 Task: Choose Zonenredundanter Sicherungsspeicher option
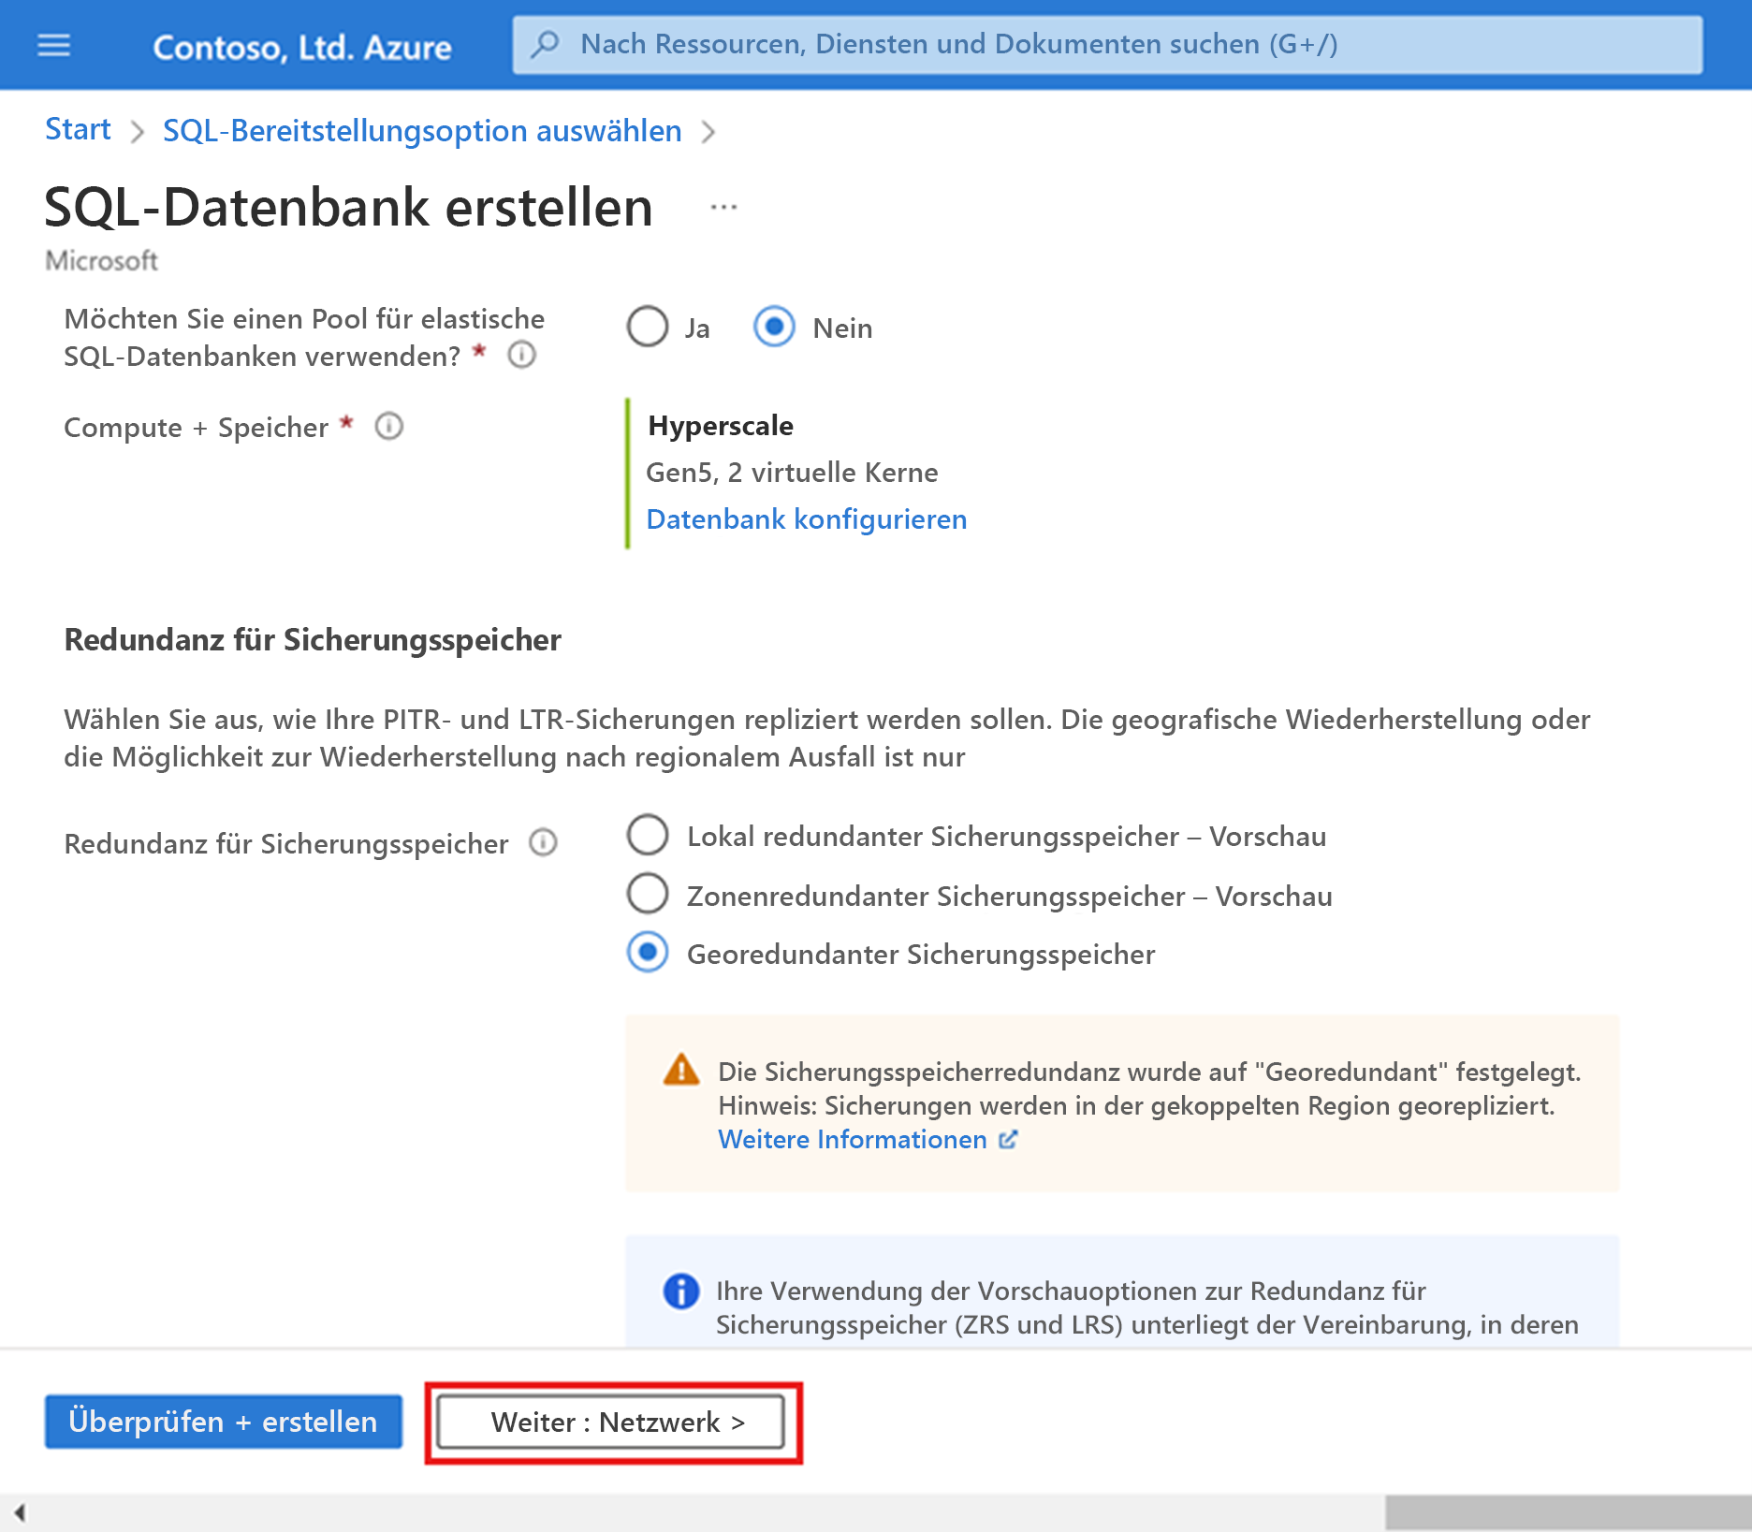(x=648, y=894)
